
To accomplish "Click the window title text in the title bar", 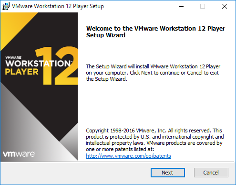I will 58,6.
